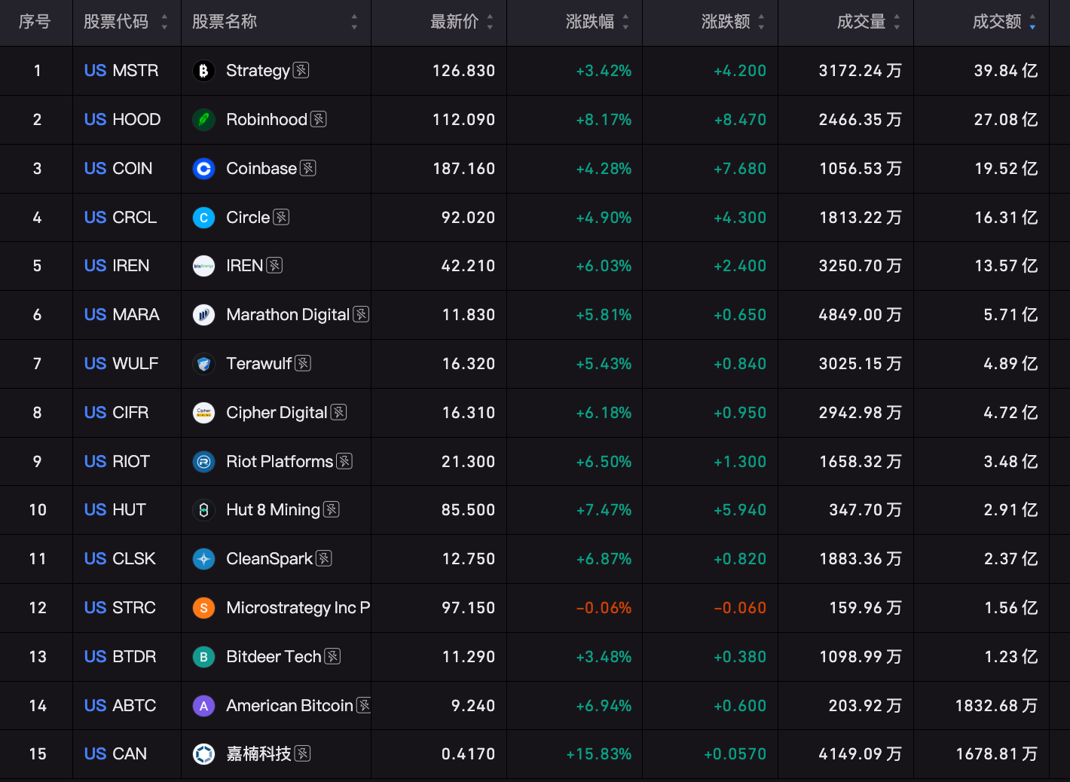Select the Microstrategy Inc P stock name
Viewport: 1070px width, 782px height.
coord(298,608)
